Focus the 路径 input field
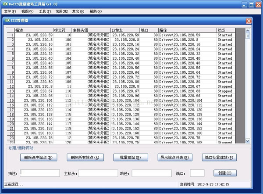 click(x=152, y=173)
